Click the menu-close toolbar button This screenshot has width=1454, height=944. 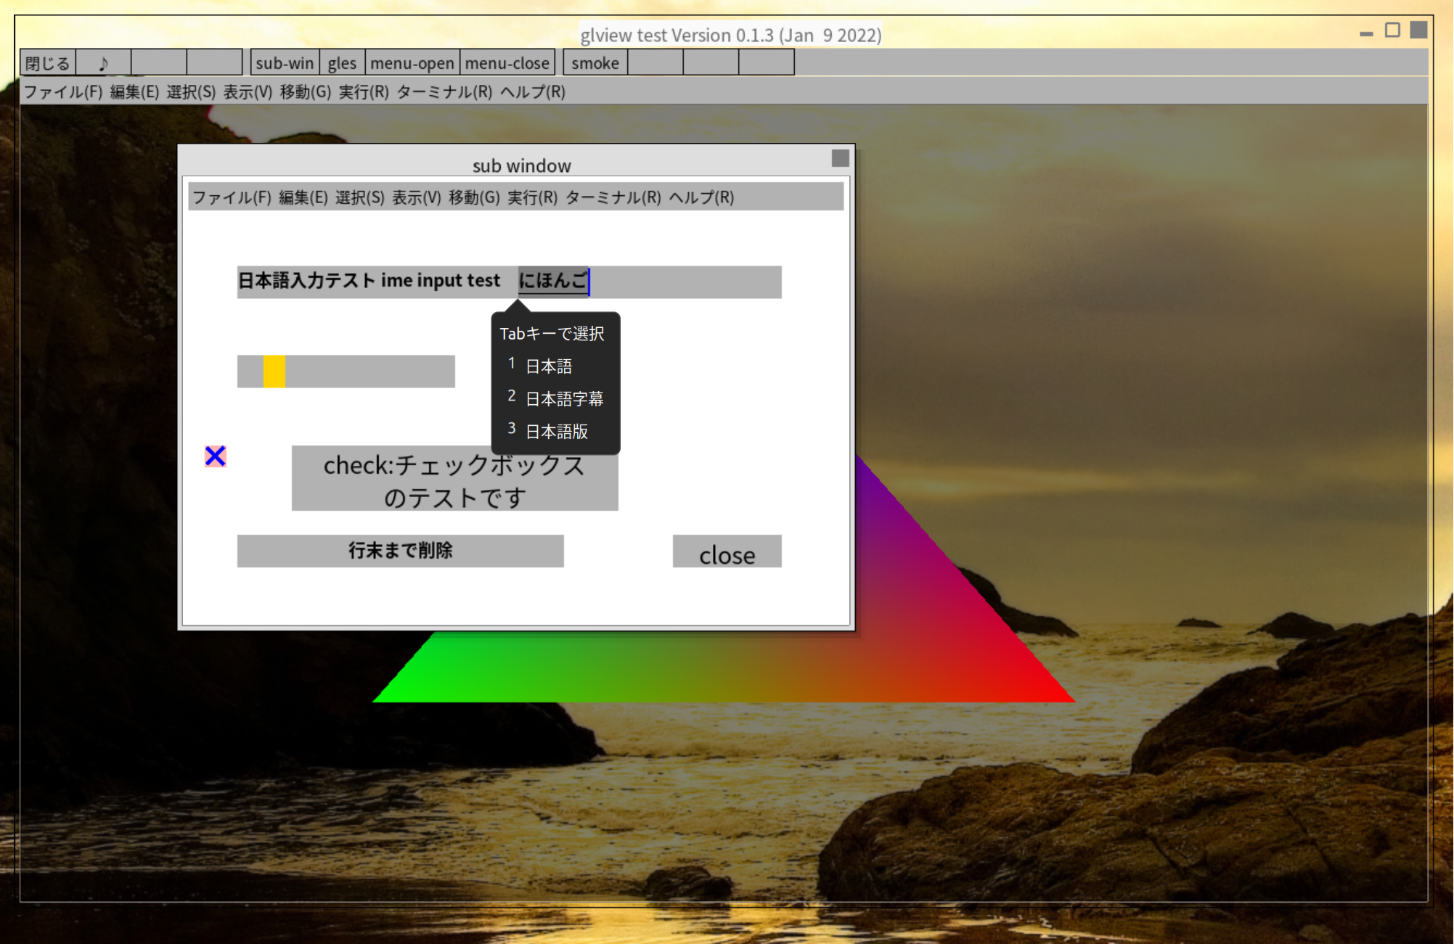pos(507,63)
